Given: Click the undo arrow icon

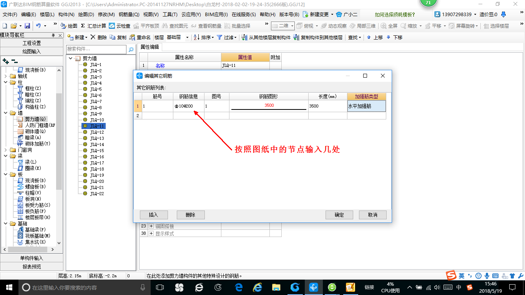Looking at the screenshot, I should click(38, 26).
